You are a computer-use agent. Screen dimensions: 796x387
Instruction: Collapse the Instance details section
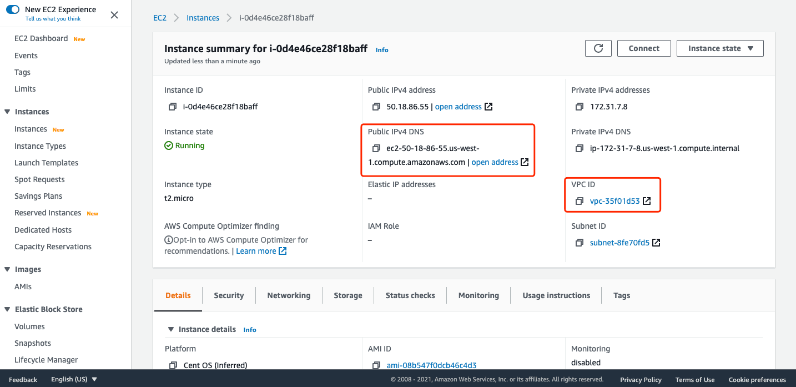click(x=171, y=329)
